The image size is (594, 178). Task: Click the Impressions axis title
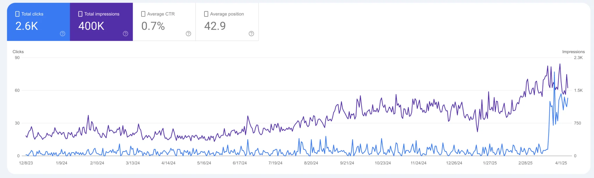click(573, 52)
